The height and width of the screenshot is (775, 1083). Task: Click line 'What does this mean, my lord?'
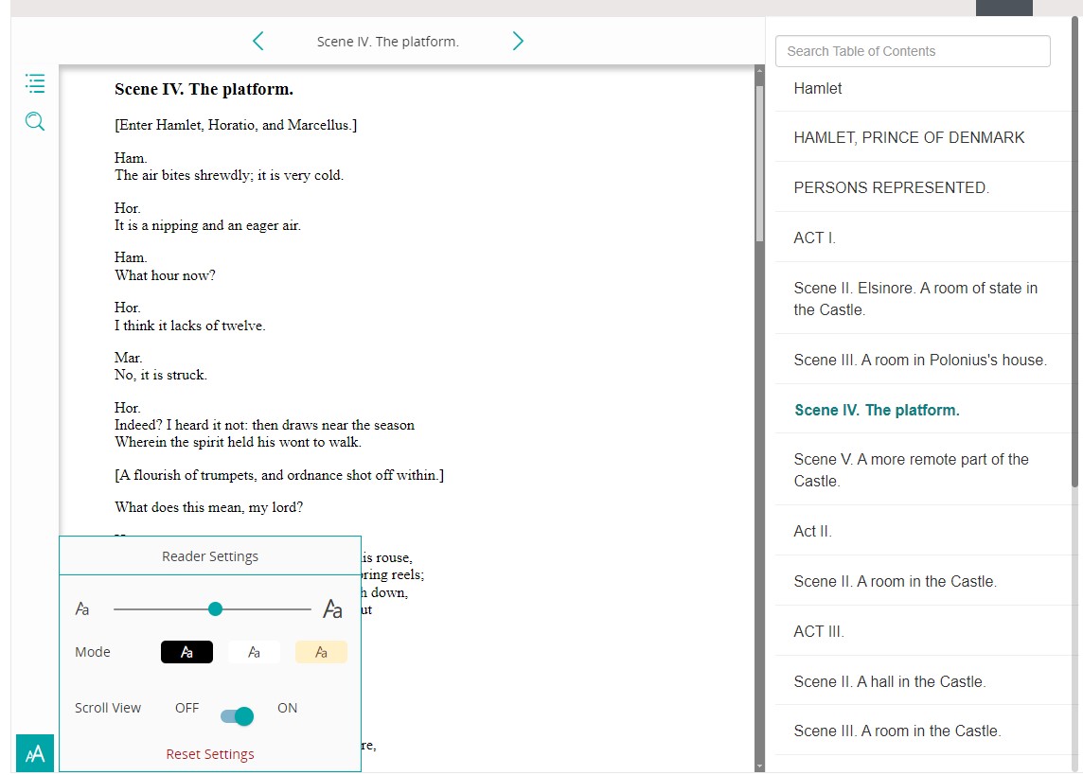click(x=208, y=507)
